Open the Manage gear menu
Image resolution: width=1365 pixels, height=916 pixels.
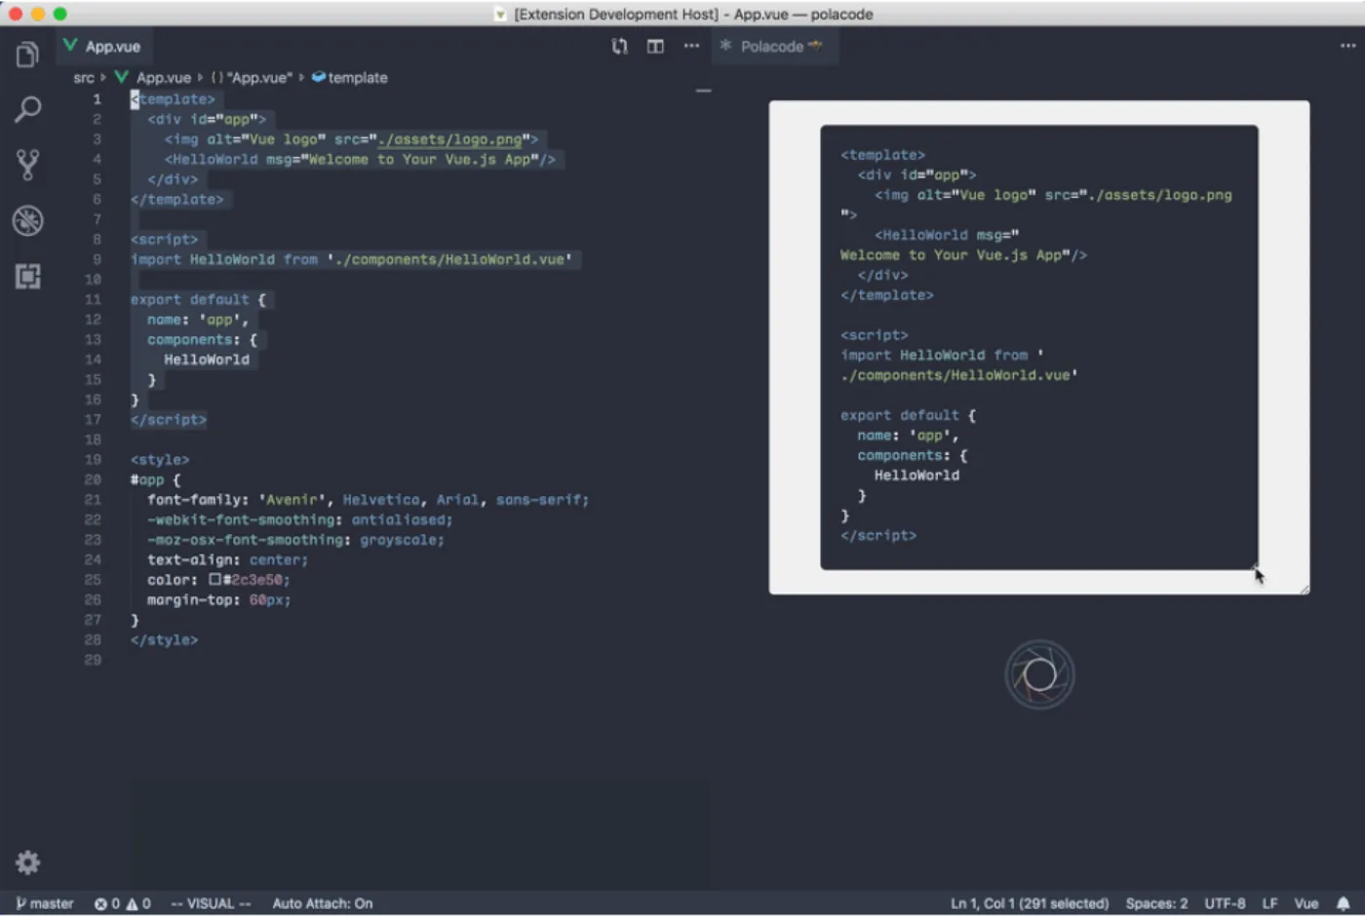27,862
